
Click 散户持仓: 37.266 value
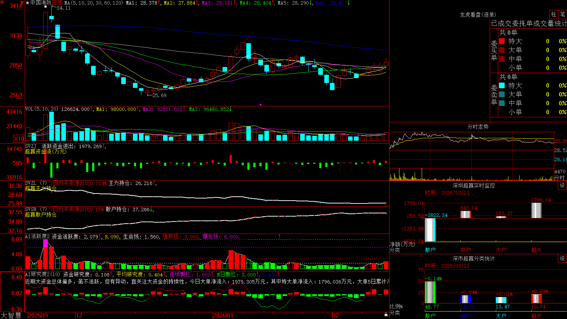[x=129, y=209]
